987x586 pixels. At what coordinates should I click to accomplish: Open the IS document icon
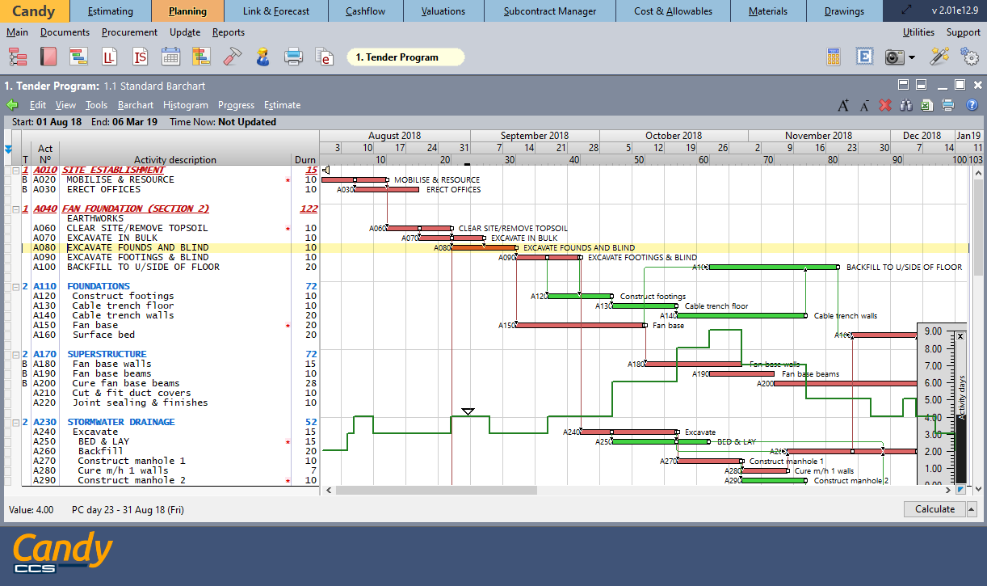pyautogui.click(x=140, y=57)
